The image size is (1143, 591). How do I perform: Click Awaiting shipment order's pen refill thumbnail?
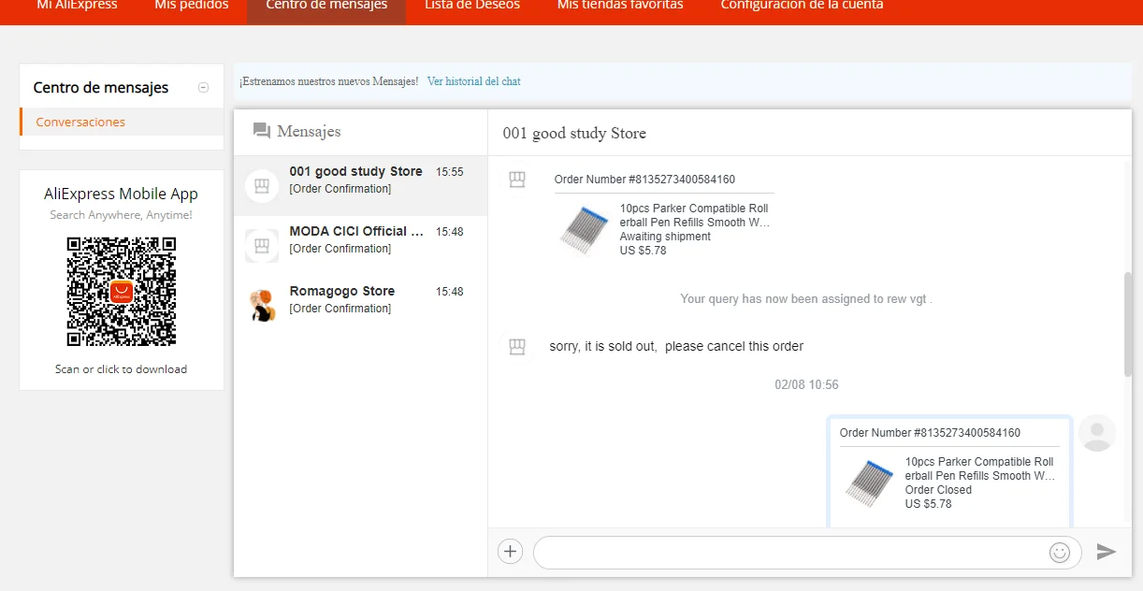click(x=585, y=229)
